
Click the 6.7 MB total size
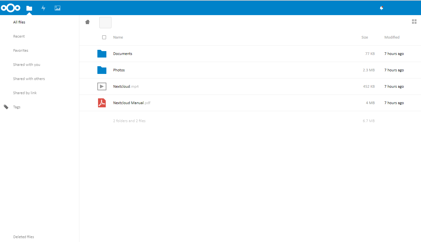pos(369,121)
